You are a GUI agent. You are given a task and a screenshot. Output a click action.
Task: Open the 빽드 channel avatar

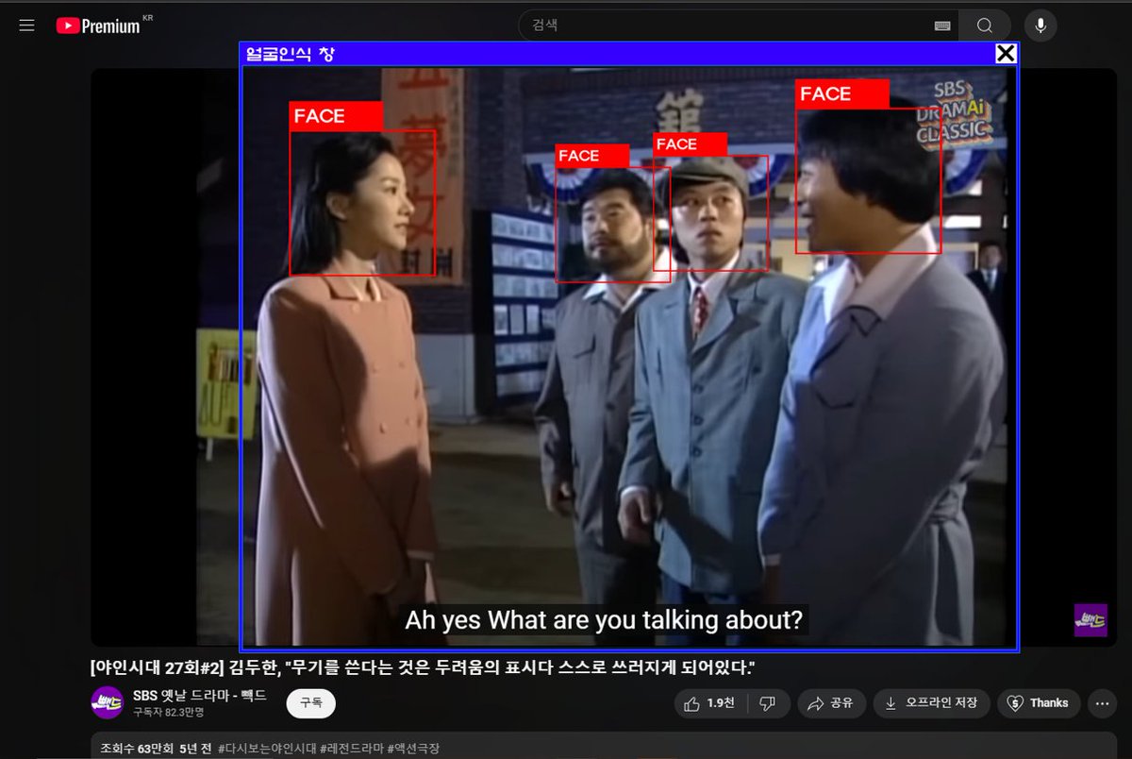tap(107, 702)
